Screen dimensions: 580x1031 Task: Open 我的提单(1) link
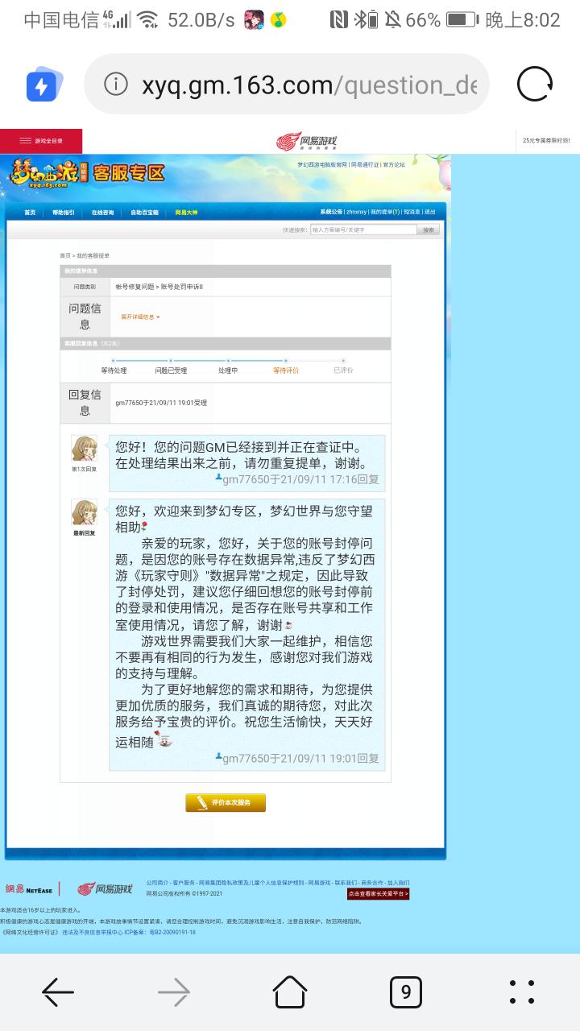click(x=385, y=213)
